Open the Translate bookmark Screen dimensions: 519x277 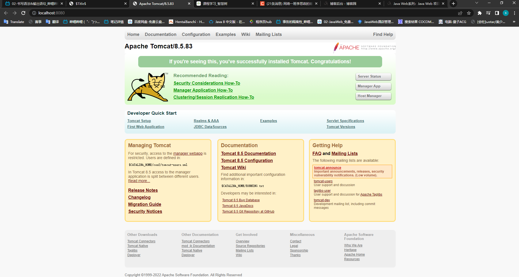[14, 22]
